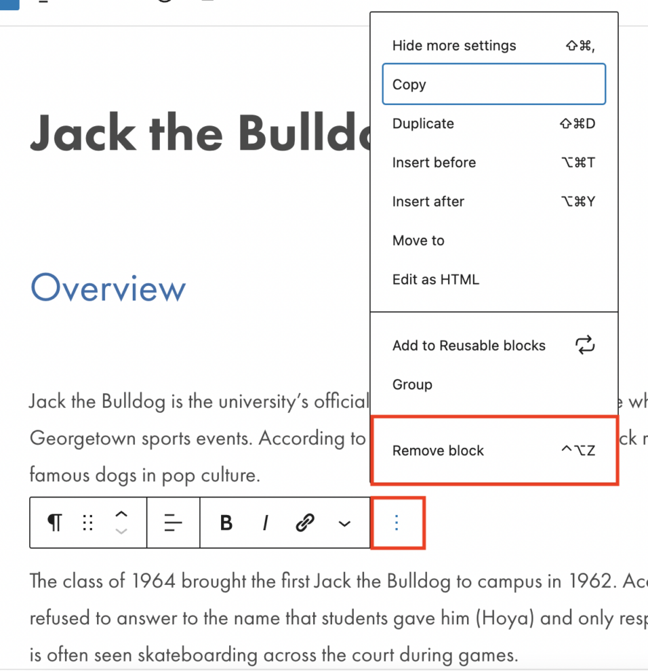This screenshot has width=648, height=671.
Task: Expand more rich text controls chevron
Action: [x=344, y=523]
